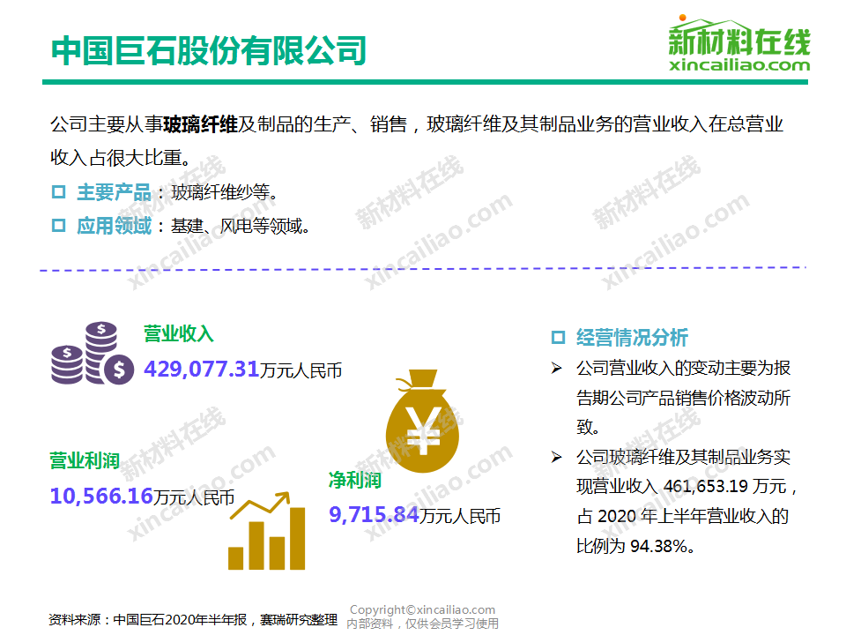Viewport: 846px width, 635px height.
Task: Click the percentage 94.38%
Action: pyautogui.click(x=658, y=546)
